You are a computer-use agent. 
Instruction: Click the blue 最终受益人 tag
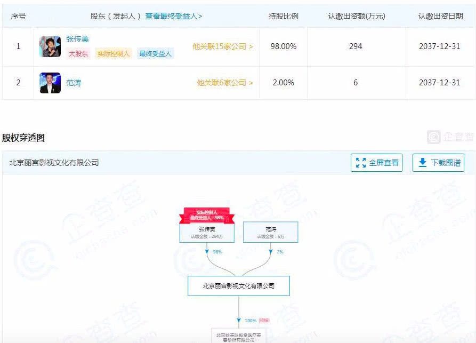point(155,54)
